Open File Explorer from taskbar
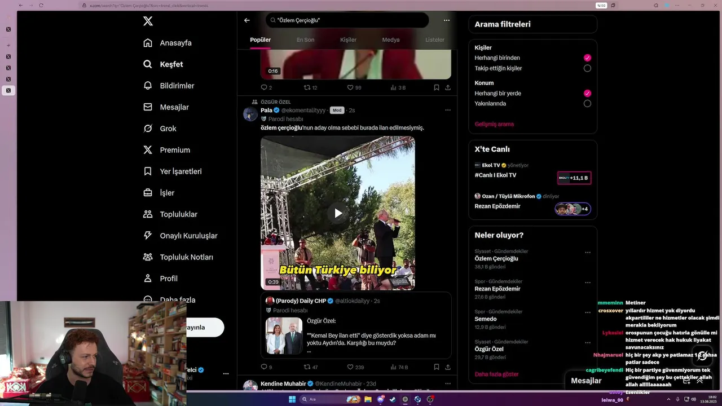Viewport: 722px width, 406px height. pyautogui.click(x=368, y=399)
